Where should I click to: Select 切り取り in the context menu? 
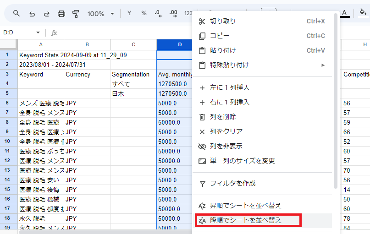(x=222, y=21)
